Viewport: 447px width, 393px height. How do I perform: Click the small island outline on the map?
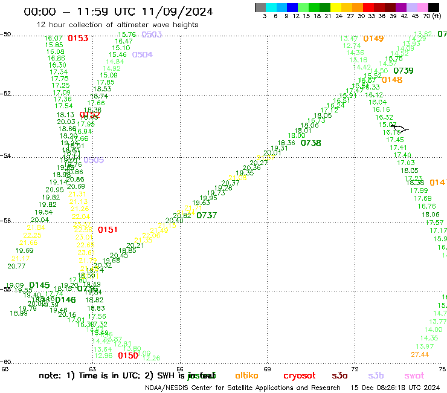pos(400,129)
